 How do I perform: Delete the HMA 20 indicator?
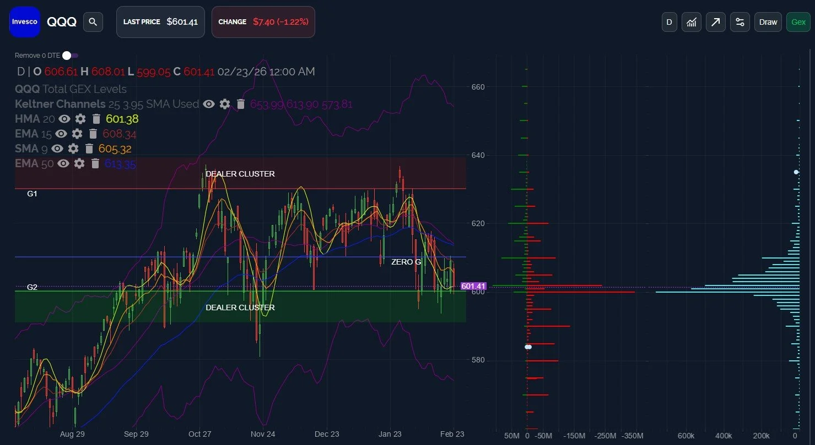coord(96,119)
